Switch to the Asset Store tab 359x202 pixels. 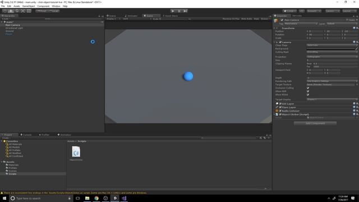pyautogui.click(x=171, y=16)
